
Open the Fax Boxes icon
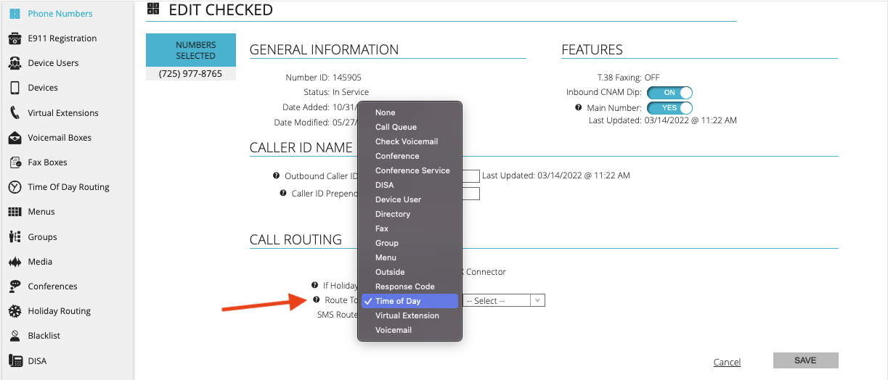(x=15, y=162)
